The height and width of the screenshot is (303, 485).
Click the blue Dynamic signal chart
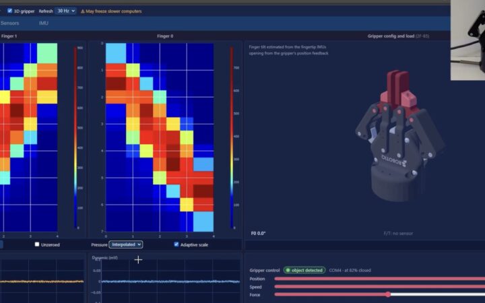[x=170, y=281]
